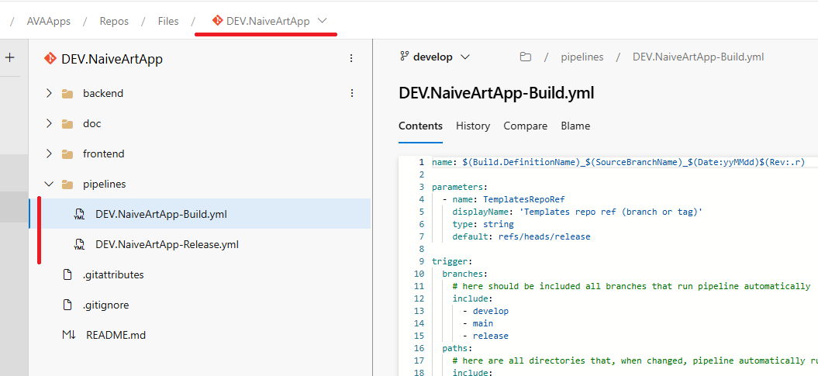Click the type: string code line
Screen dimensions: 818x376
coord(483,224)
